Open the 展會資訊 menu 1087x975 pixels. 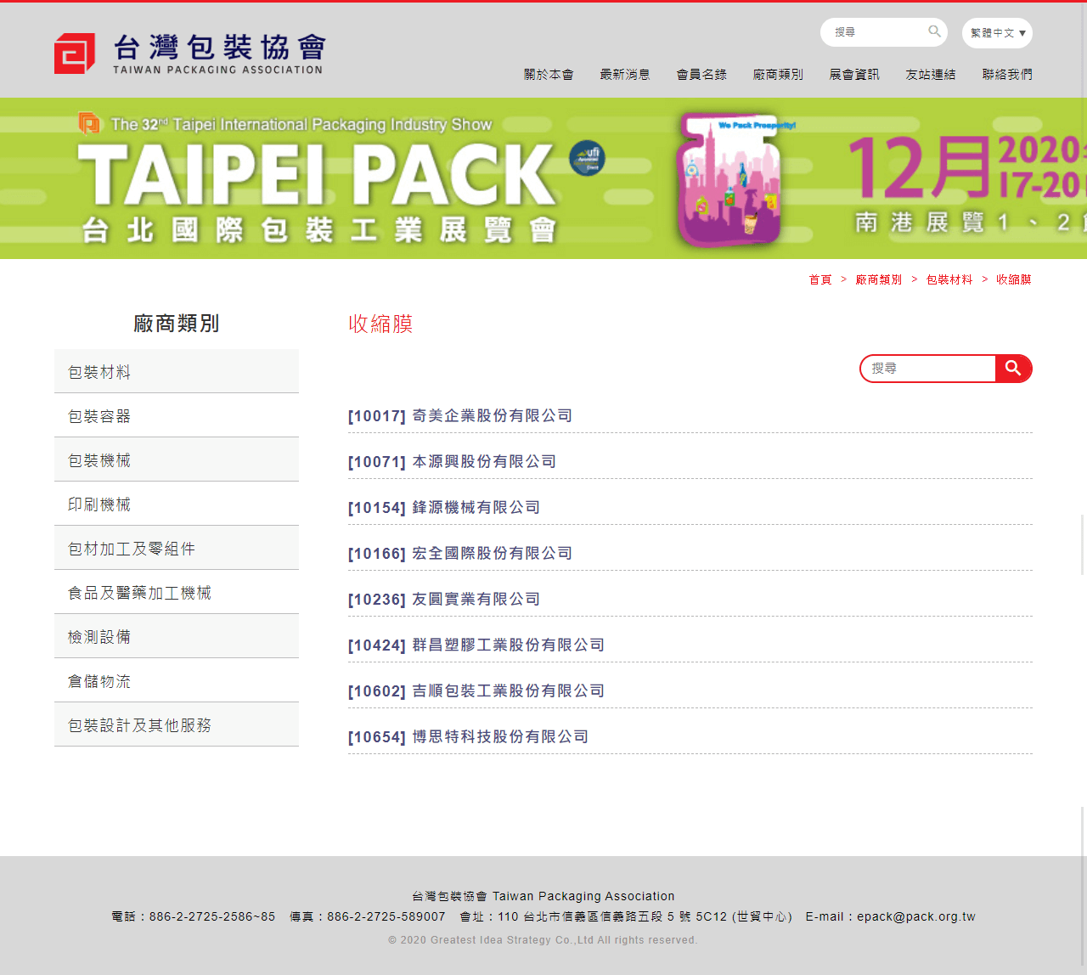pyautogui.click(x=854, y=75)
